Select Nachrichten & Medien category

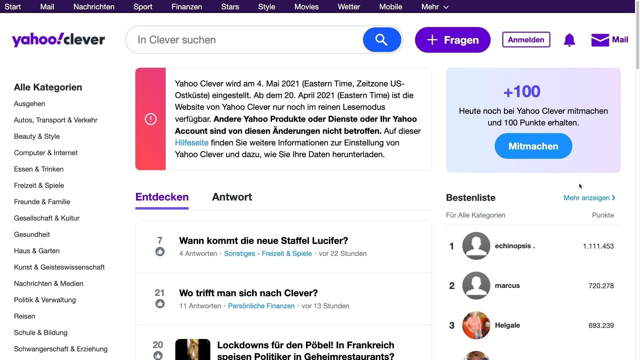(49, 284)
